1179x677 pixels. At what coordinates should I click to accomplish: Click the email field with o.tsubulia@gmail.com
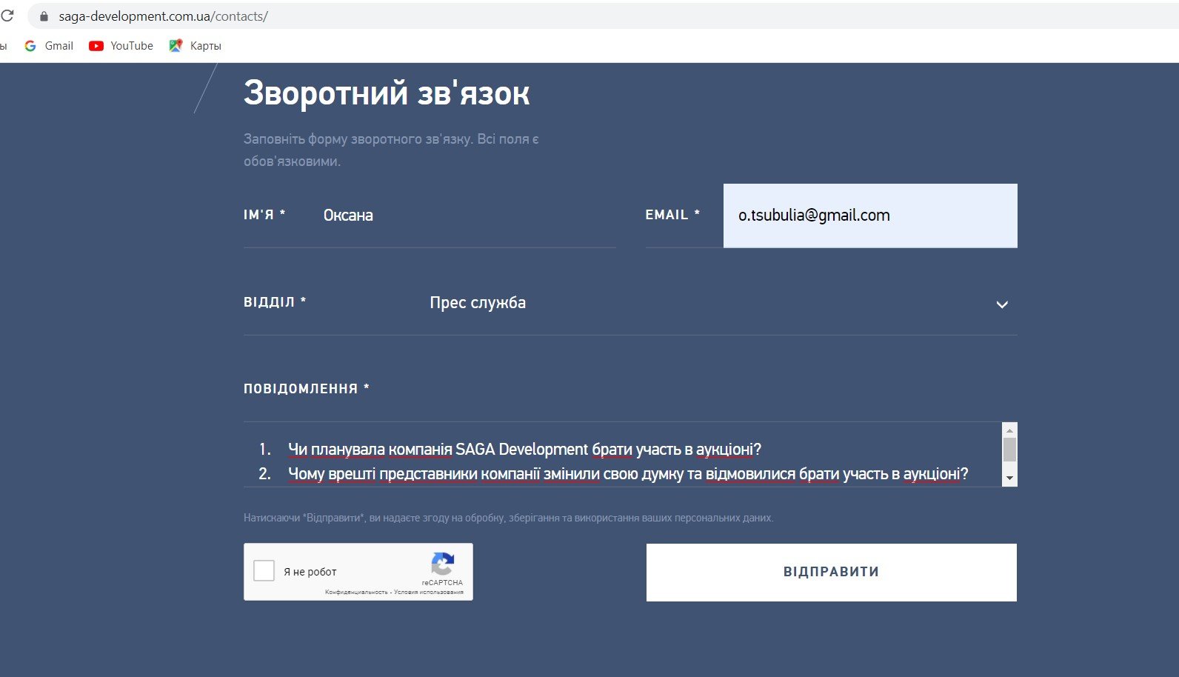point(870,216)
